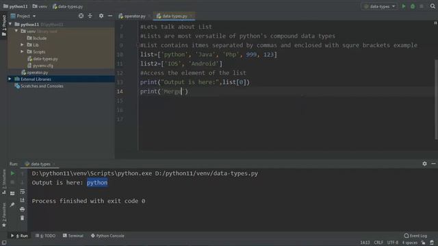Click the down-the-stack-trace arrow in Run panel
The width and height of the screenshot is (438, 246).
point(23,182)
